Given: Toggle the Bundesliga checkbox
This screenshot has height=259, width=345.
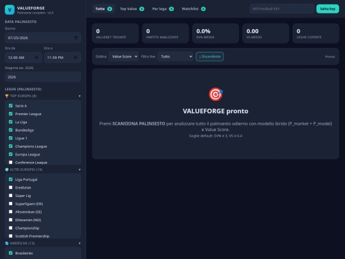Looking at the screenshot, I should tap(11, 130).
